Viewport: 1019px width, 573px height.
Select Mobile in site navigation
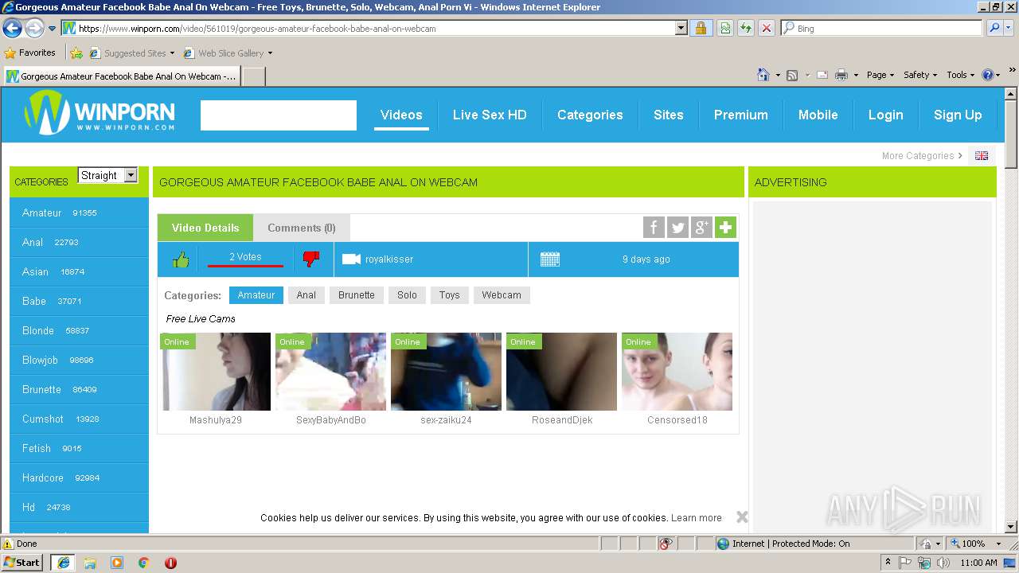[818, 115]
